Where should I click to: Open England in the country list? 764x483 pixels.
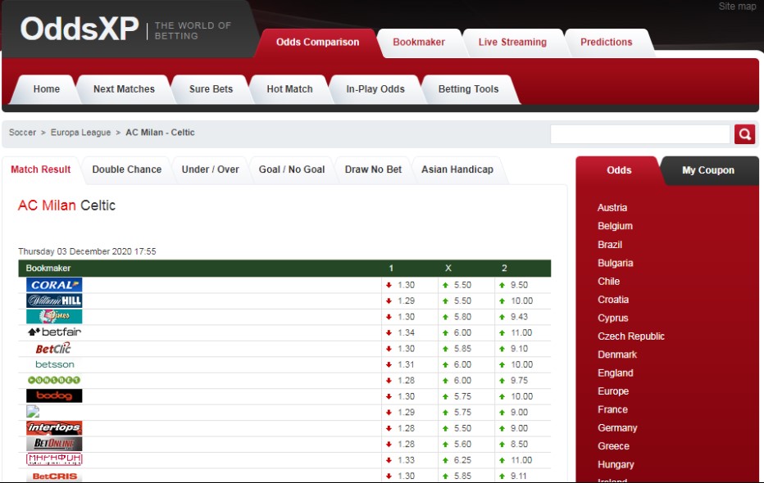pyautogui.click(x=616, y=373)
